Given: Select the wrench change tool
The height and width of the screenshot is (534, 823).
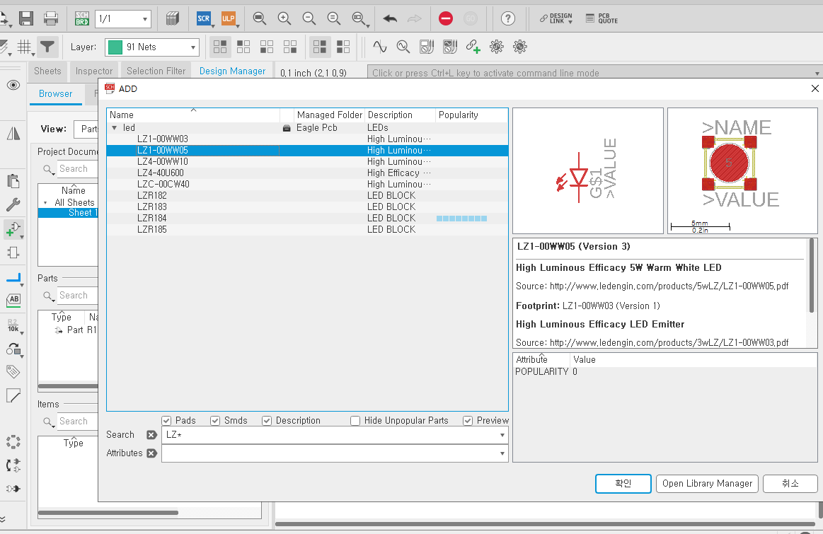Looking at the screenshot, I should (x=13, y=204).
